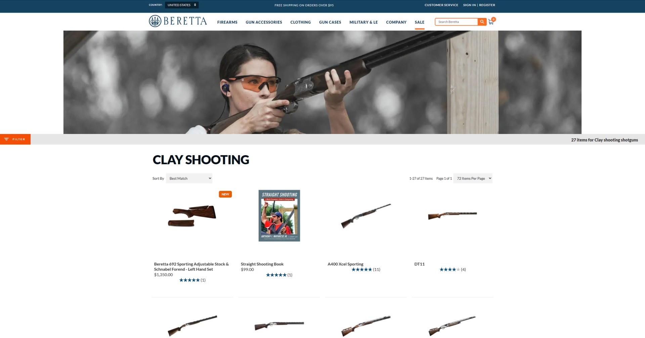Click the orange search magnifier button
Screen dimensions: 645x338
[482, 22]
